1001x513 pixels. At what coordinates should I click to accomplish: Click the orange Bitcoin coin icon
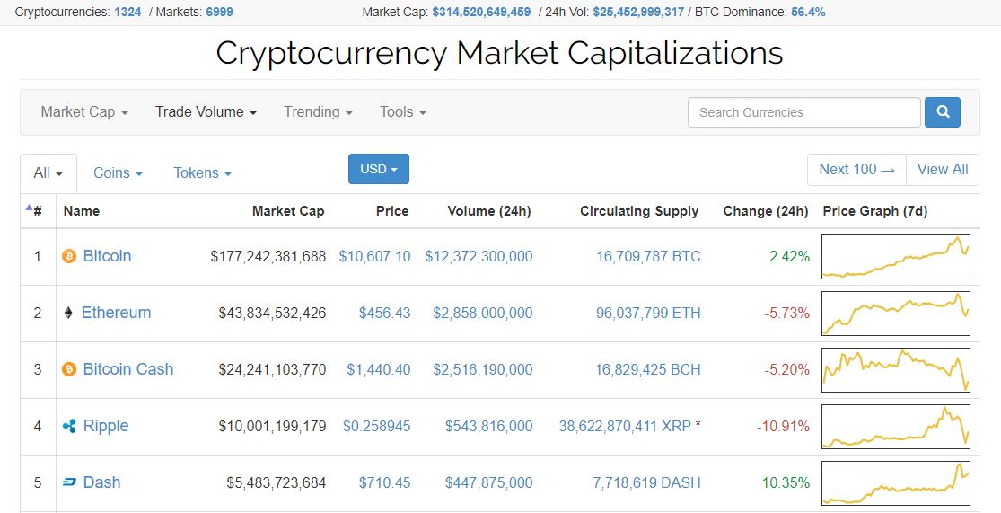[69, 256]
